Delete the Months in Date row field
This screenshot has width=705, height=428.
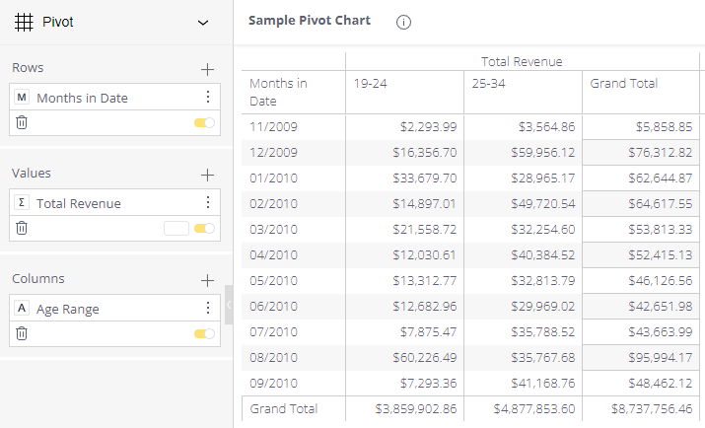click(22, 122)
